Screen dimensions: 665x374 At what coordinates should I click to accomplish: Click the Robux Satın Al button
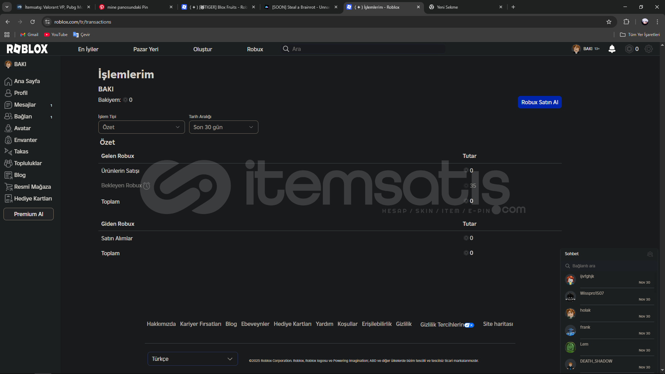tap(540, 102)
